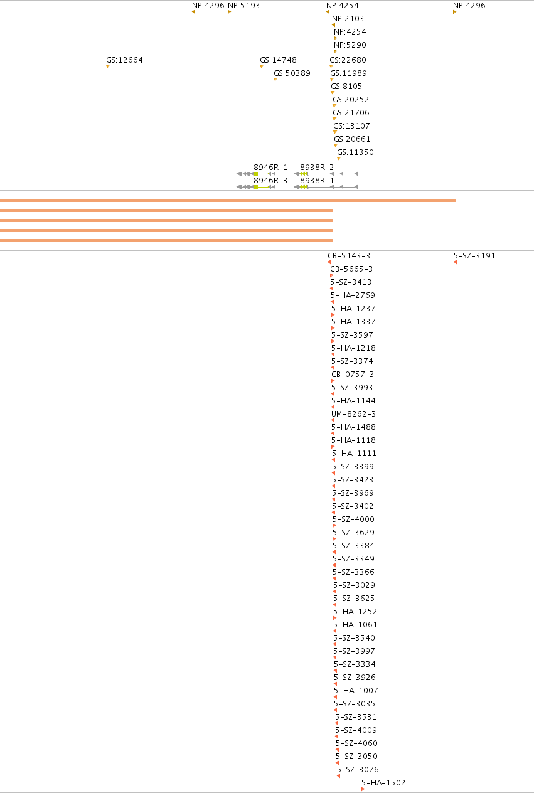
Task: Select the GS:11350 insertion label
Action: [x=355, y=152]
